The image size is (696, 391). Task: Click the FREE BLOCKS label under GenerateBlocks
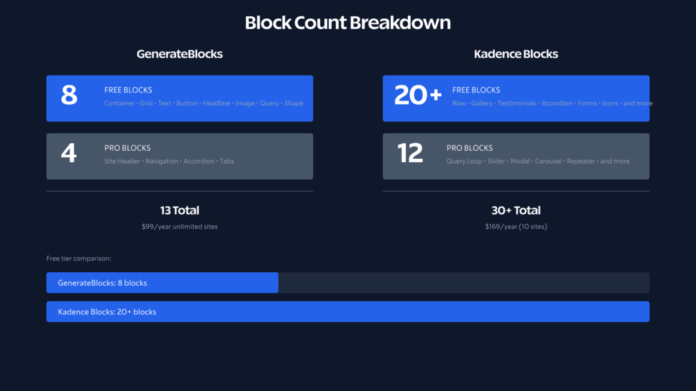(128, 90)
